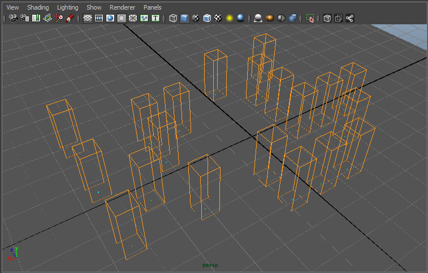Toggle the Film Gate icon
This screenshot has width=428, height=273.
pyautogui.click(x=99, y=18)
